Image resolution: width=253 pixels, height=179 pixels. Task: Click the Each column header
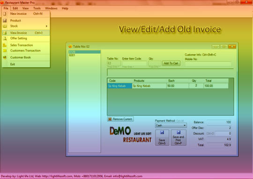[x=178, y=81]
